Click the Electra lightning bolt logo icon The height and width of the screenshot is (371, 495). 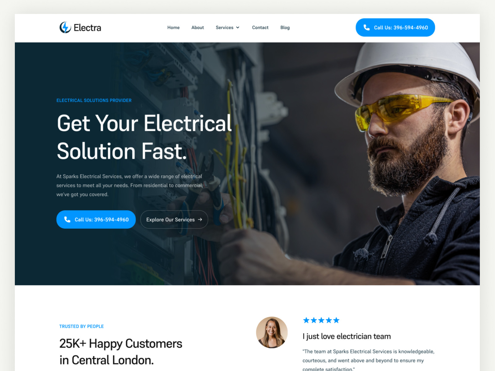65,28
